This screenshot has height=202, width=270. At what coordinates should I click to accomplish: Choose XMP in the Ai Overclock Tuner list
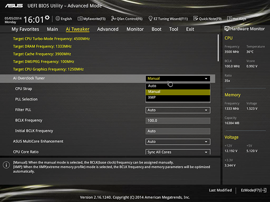pyautogui.click(x=178, y=97)
